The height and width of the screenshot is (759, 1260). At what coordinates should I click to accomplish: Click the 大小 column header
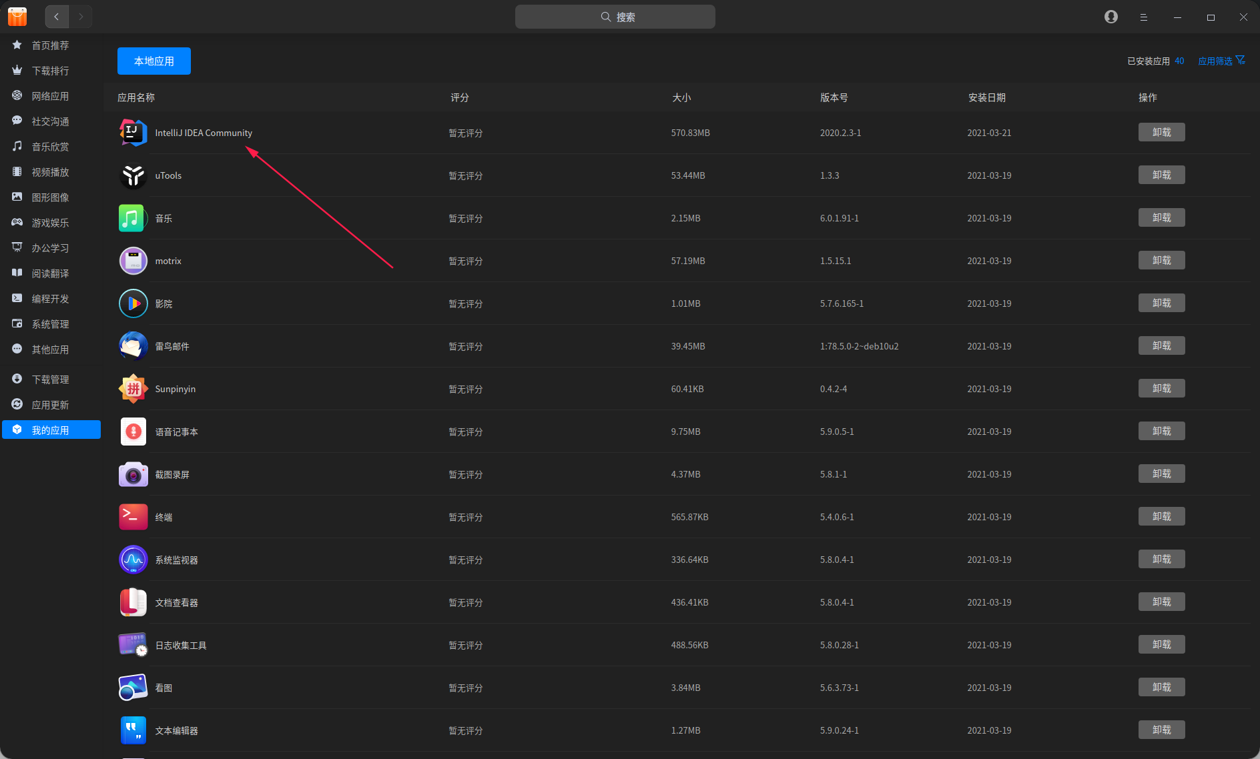pyautogui.click(x=681, y=97)
